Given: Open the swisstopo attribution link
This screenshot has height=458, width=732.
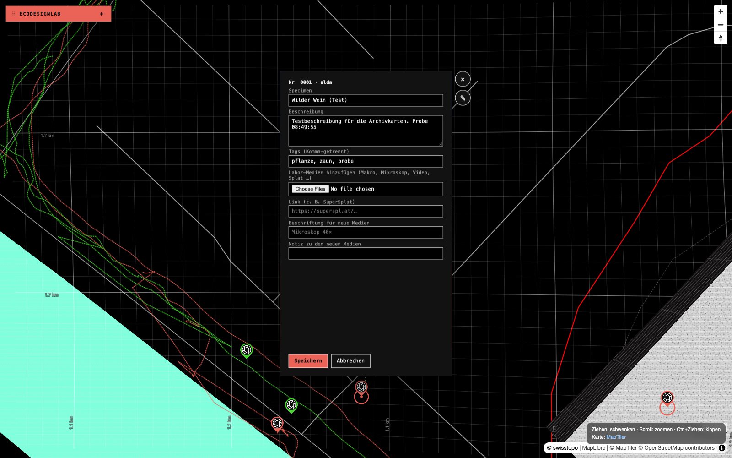Looking at the screenshot, I should [562, 448].
